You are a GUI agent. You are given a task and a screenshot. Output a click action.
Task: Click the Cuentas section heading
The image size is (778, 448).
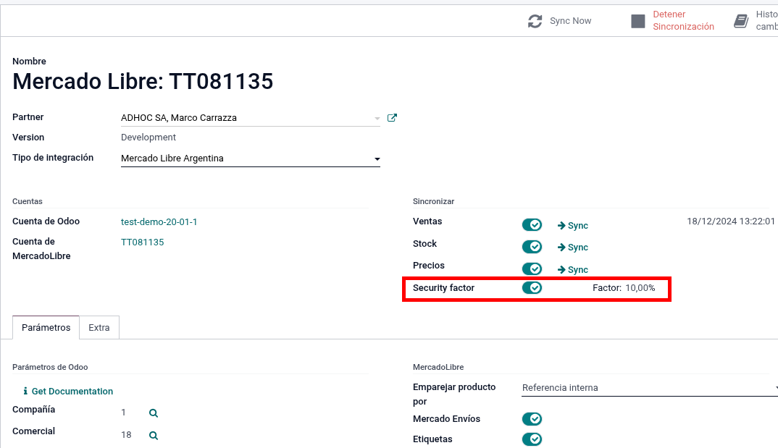click(x=28, y=201)
